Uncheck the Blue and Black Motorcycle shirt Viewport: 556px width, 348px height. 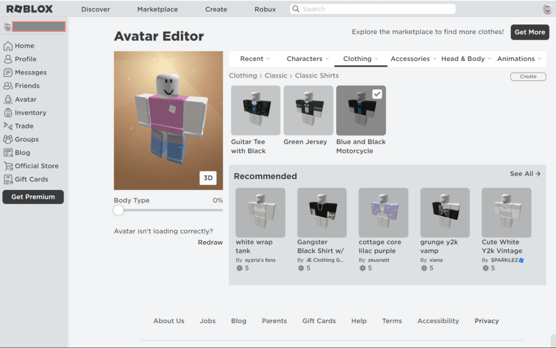click(x=377, y=94)
